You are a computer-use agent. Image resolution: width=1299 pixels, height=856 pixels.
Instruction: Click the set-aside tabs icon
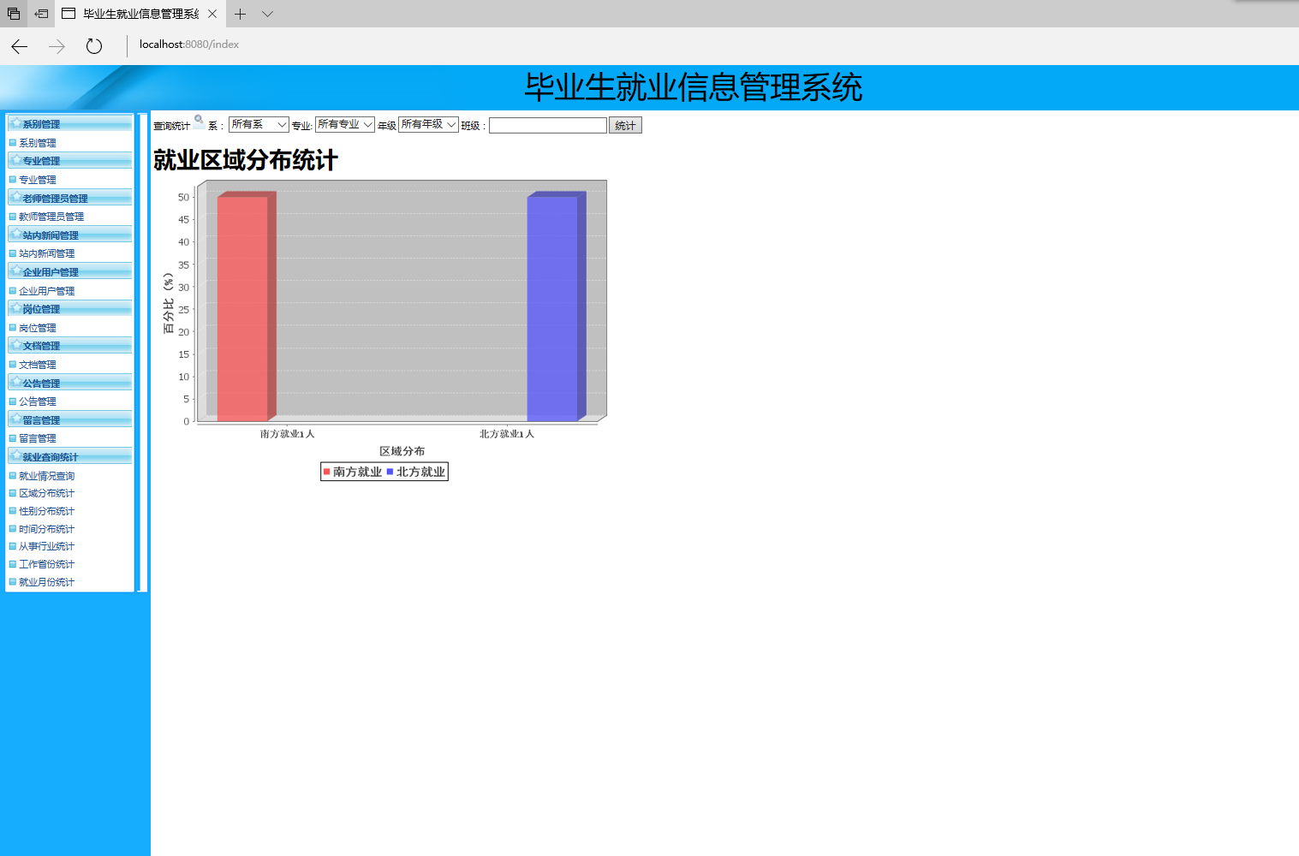pyautogui.click(x=41, y=14)
